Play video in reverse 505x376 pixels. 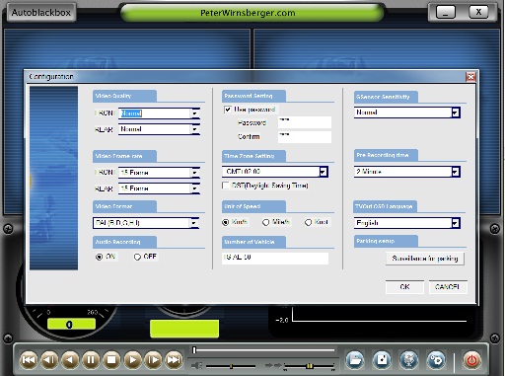pyautogui.click(x=70, y=360)
